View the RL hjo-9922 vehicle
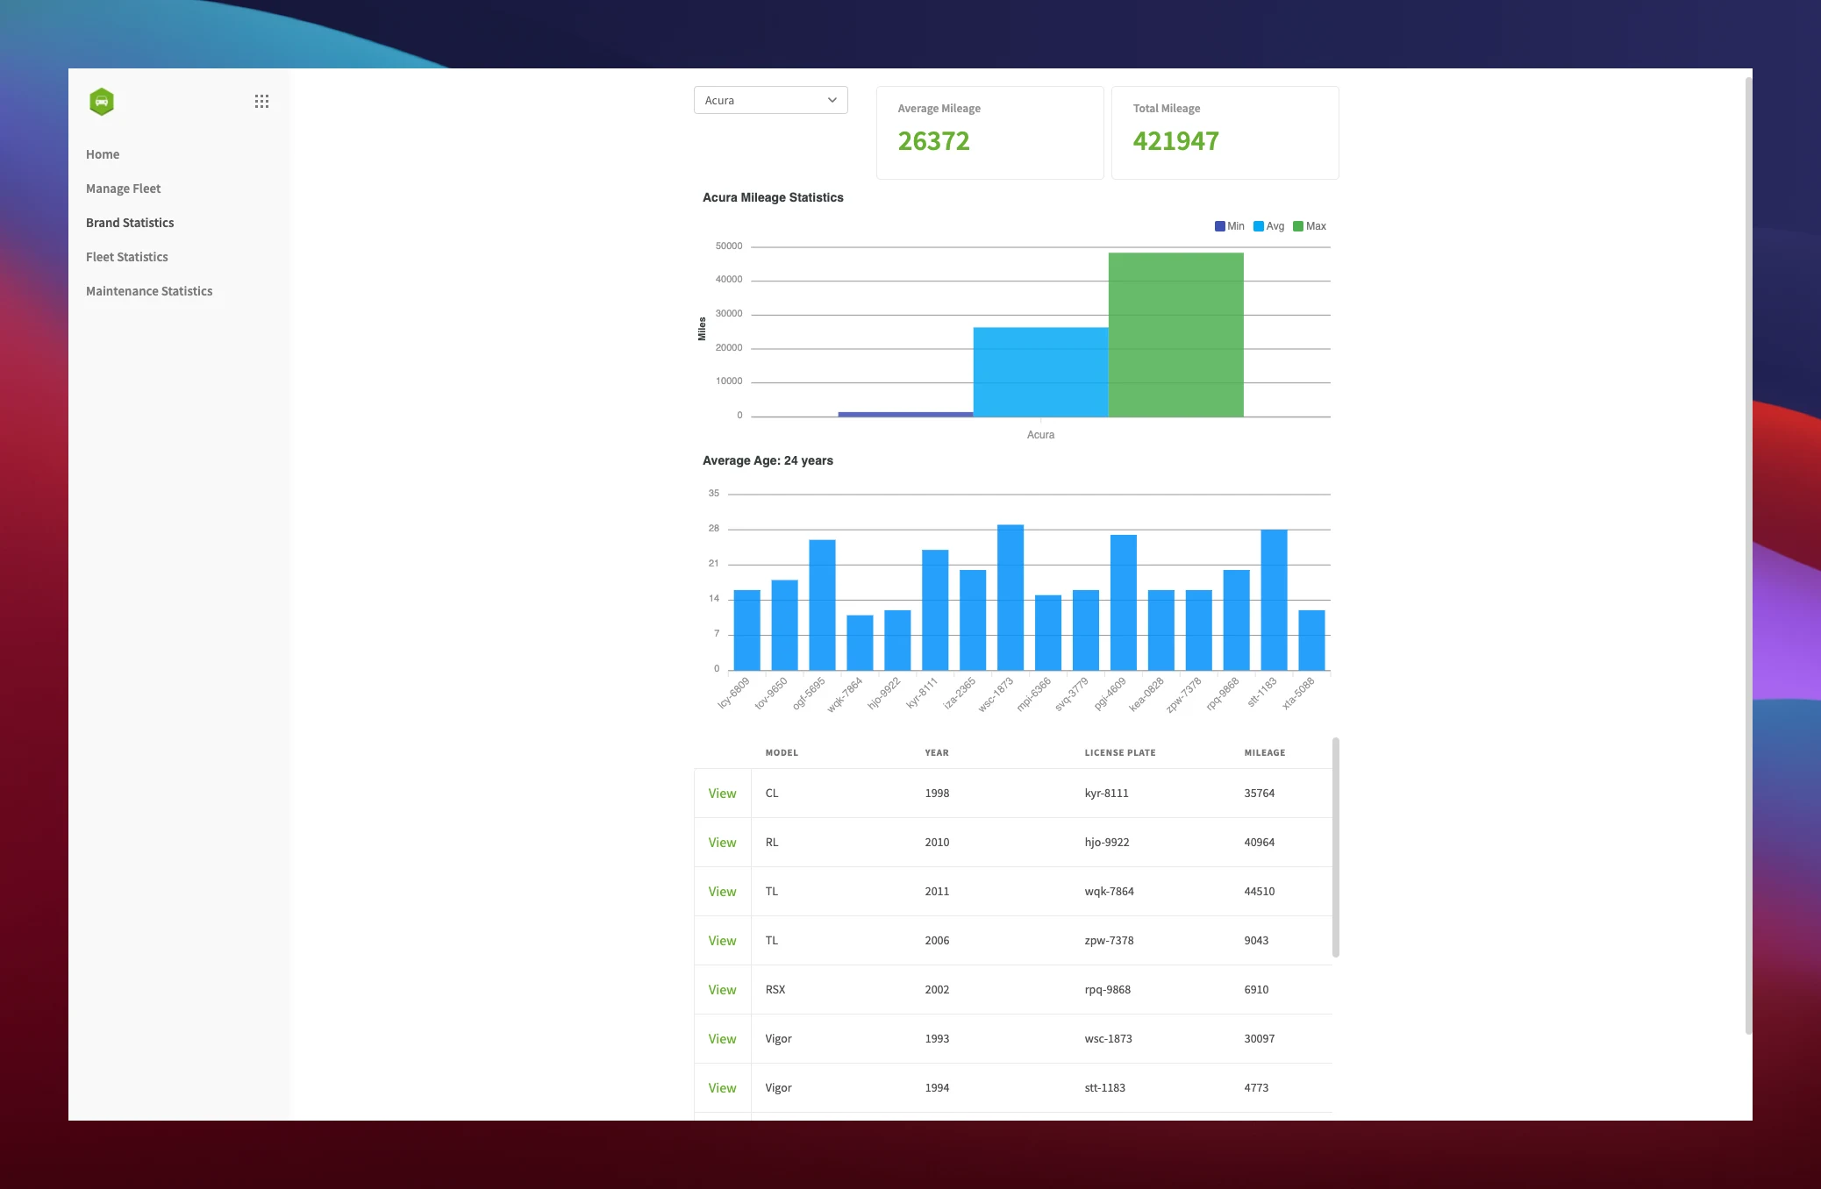The width and height of the screenshot is (1821, 1189). coord(722,843)
